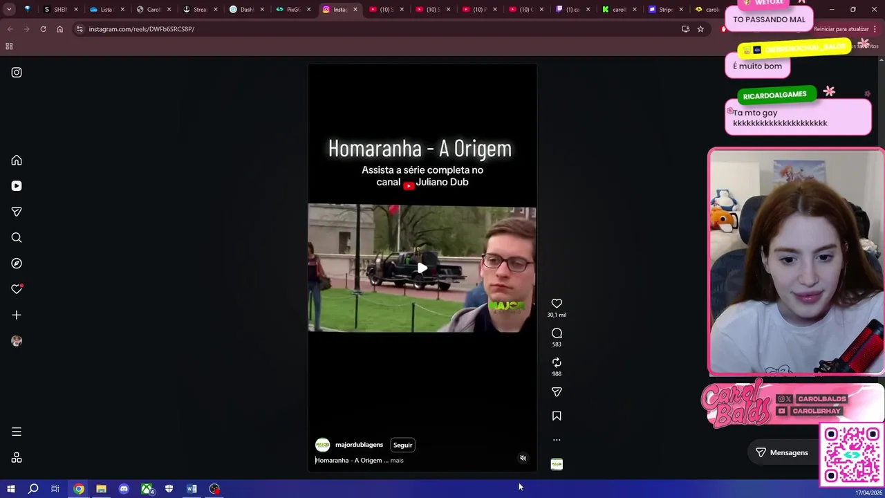Play the reel video

coord(422,268)
